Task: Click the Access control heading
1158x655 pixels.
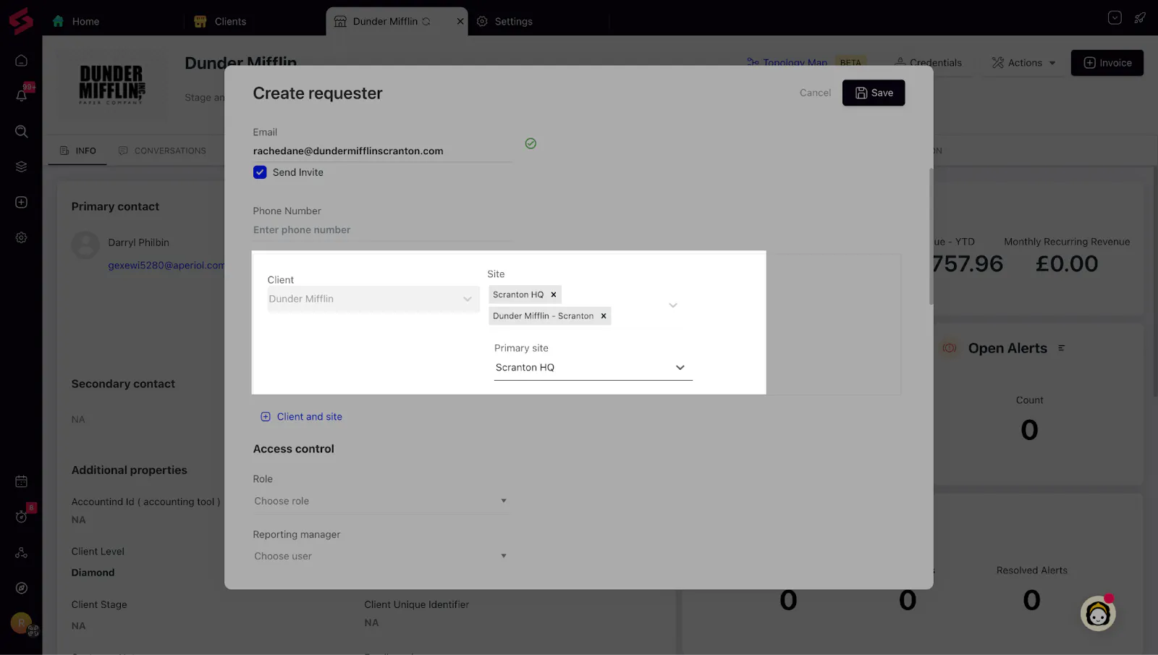Action: point(293,449)
